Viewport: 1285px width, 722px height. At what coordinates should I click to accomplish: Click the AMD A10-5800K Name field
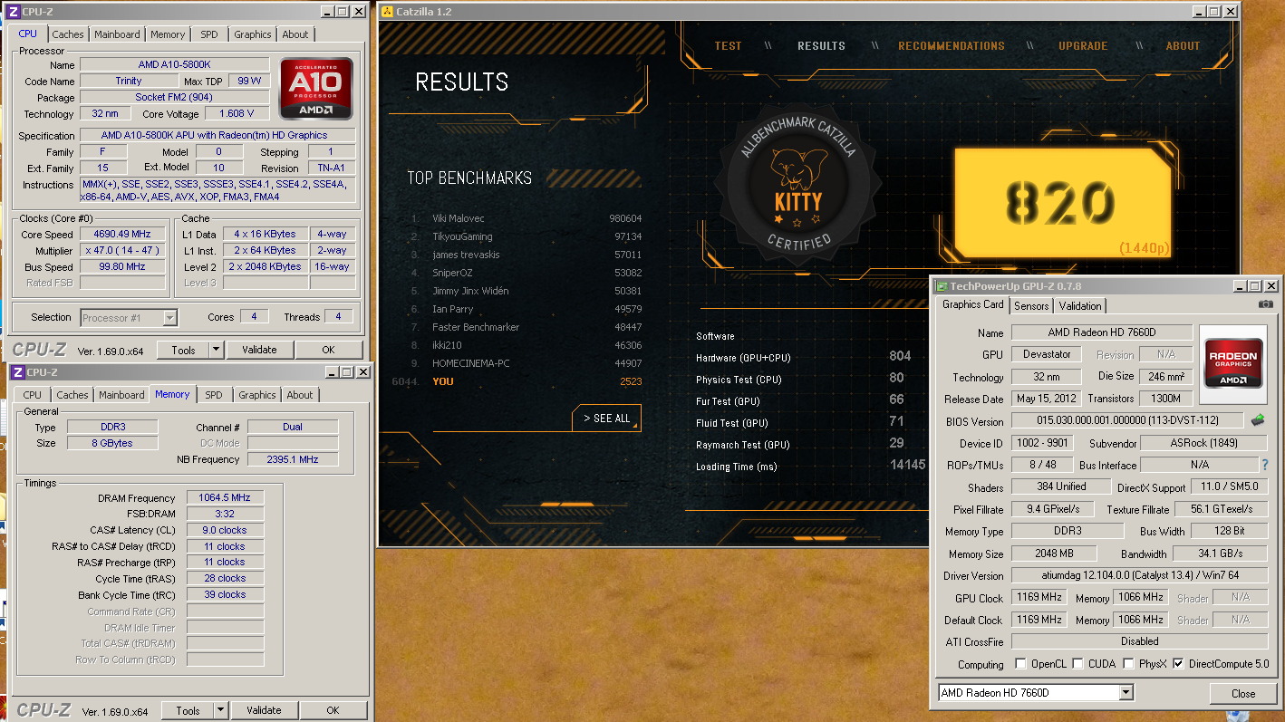click(174, 64)
